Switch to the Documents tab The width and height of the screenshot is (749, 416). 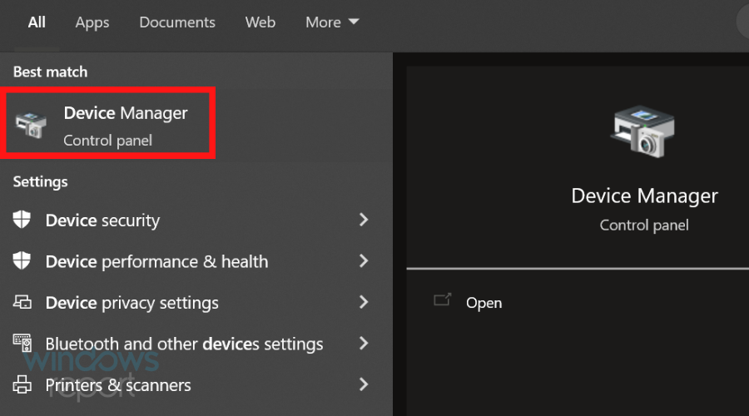pos(177,22)
